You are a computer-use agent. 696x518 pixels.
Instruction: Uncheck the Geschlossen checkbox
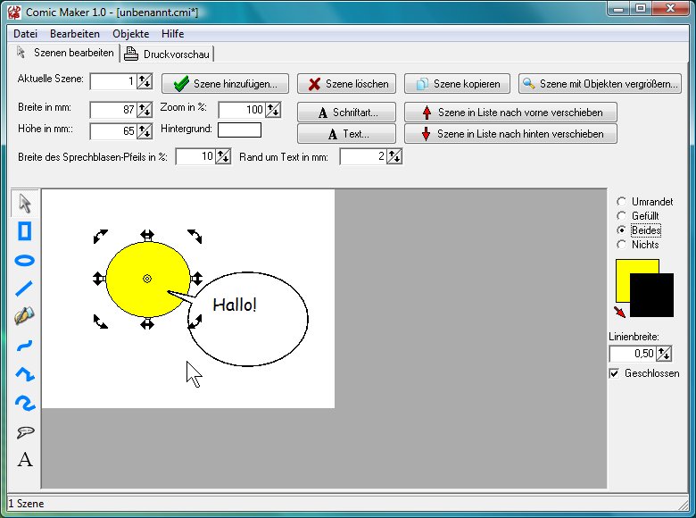(x=614, y=373)
